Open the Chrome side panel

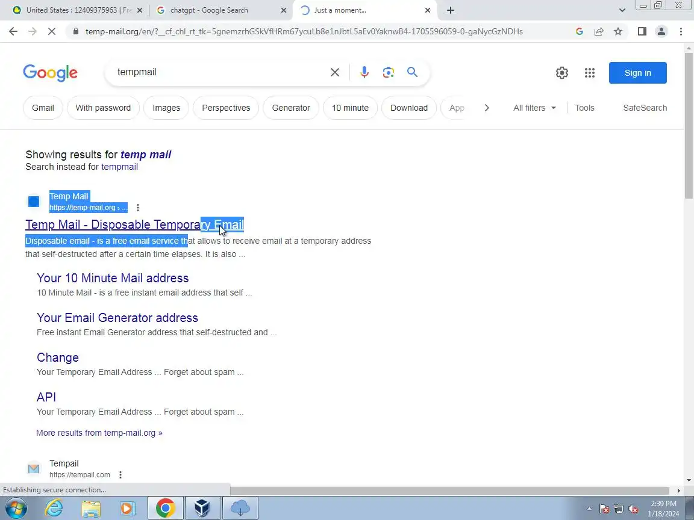[x=642, y=31]
